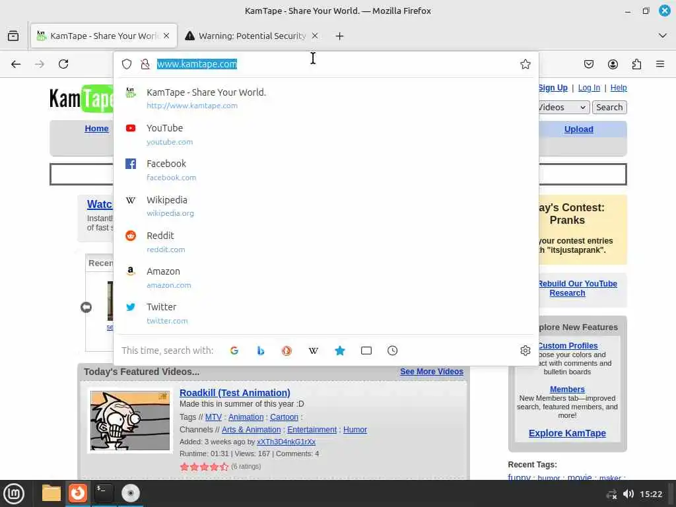Image resolution: width=676 pixels, height=507 pixels.
Task: Select the YouTube suggestion
Action: point(326,135)
